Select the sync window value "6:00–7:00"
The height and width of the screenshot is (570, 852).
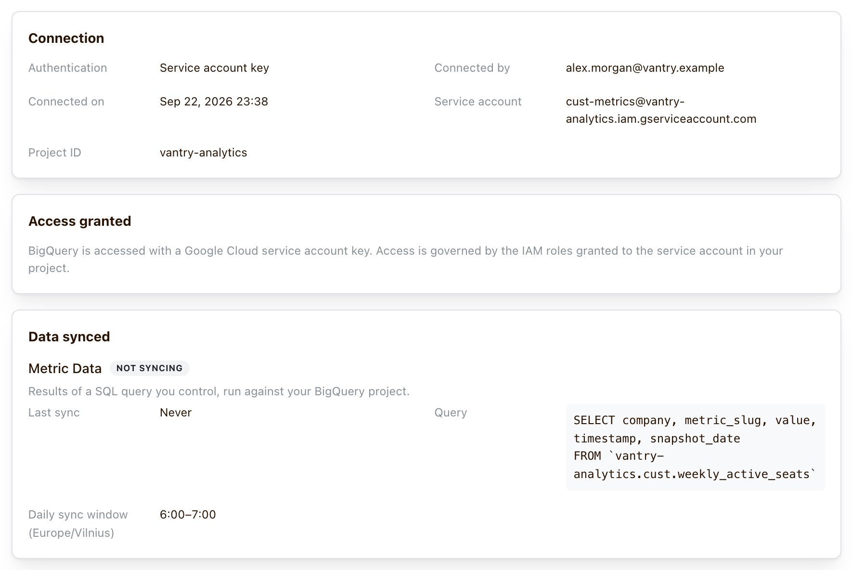[x=188, y=515]
